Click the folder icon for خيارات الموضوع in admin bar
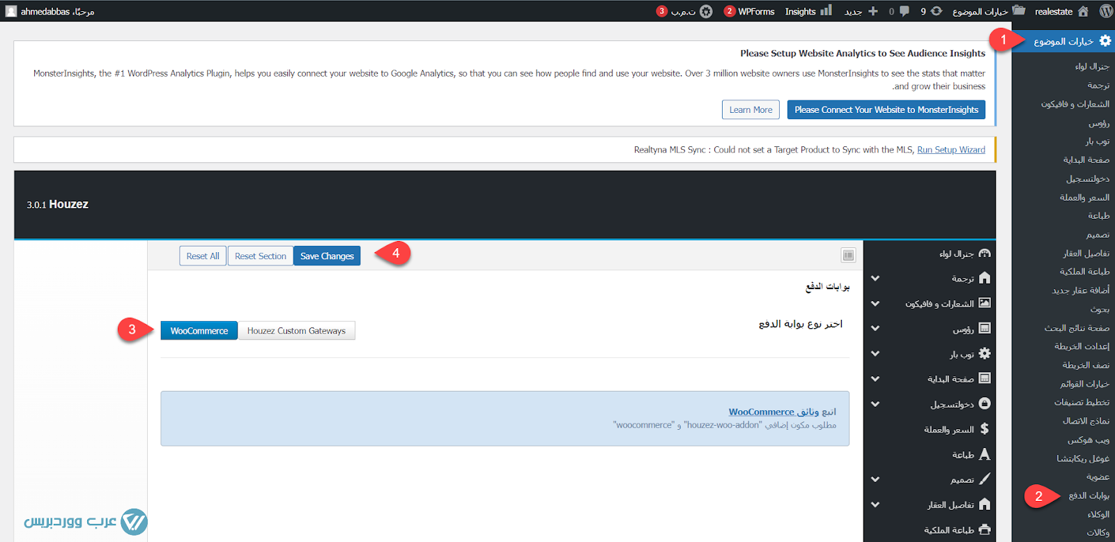Screen dimensions: 1115x542 tap(1019, 10)
